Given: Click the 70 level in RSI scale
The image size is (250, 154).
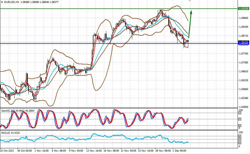Looking at the screenshot, I should coord(240,136).
